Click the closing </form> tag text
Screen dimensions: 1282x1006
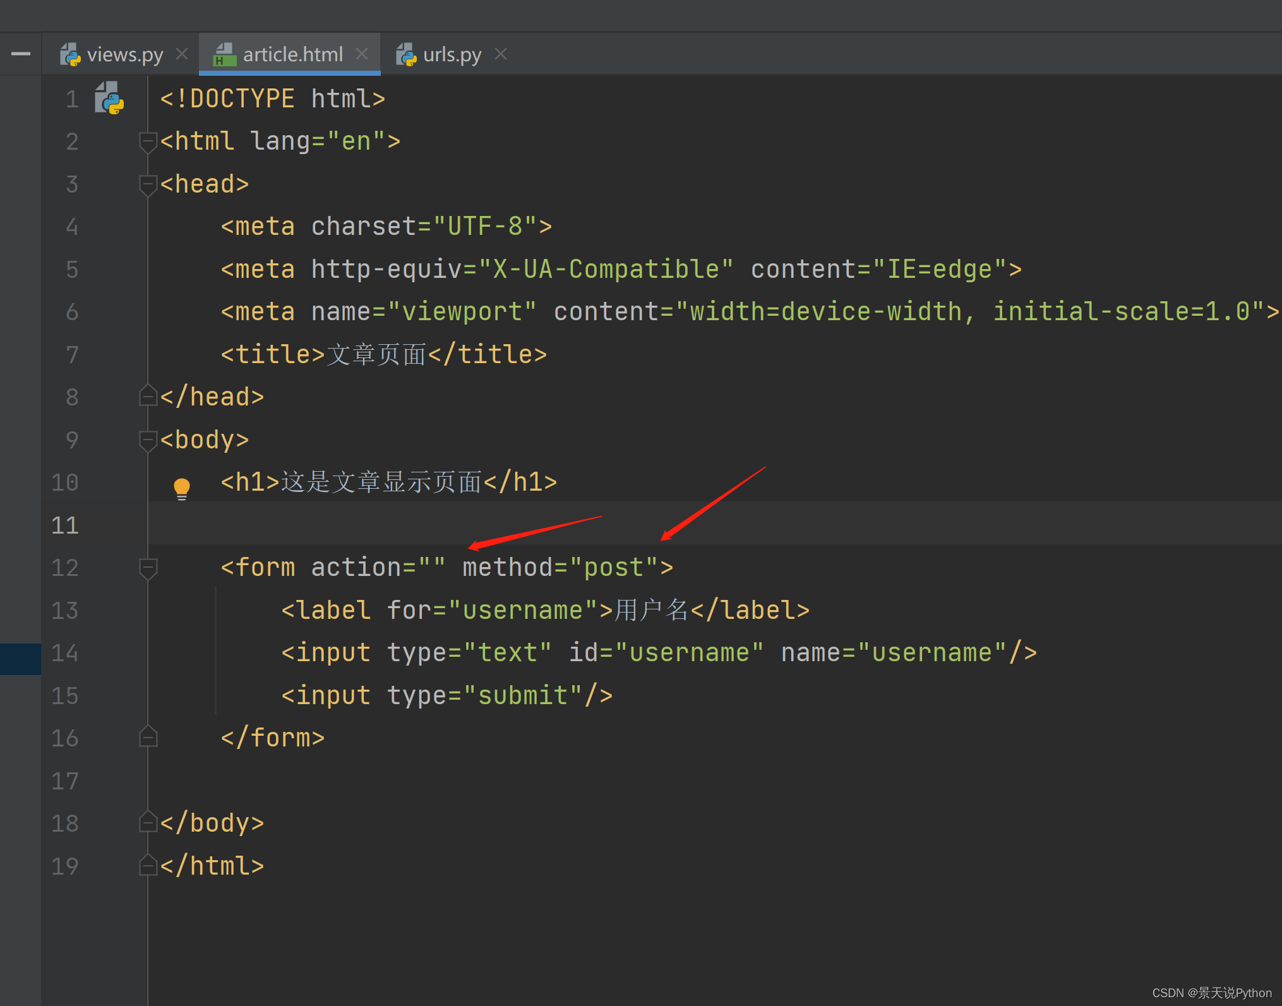click(x=272, y=738)
